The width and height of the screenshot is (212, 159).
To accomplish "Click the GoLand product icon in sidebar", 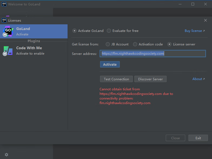I will (x=8, y=31).
